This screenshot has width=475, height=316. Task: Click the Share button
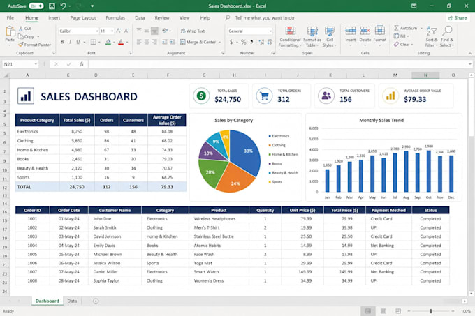click(x=458, y=18)
